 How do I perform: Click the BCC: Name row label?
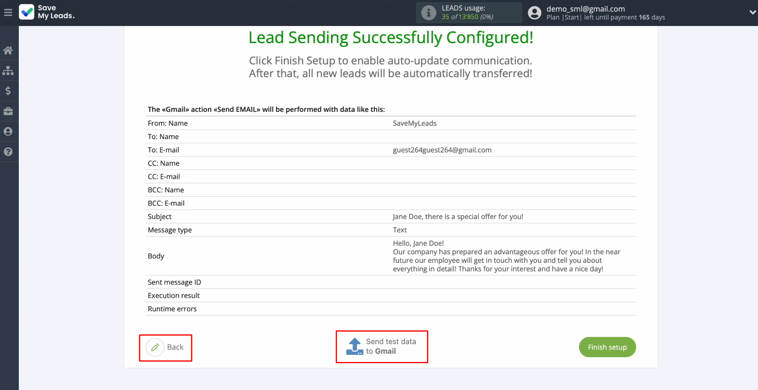(166, 190)
